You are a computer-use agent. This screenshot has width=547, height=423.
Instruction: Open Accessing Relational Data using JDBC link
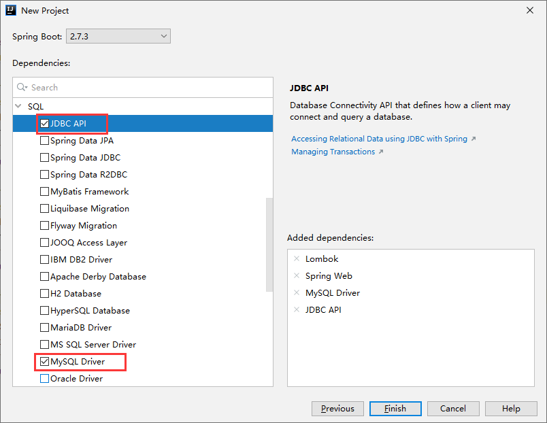[379, 139]
